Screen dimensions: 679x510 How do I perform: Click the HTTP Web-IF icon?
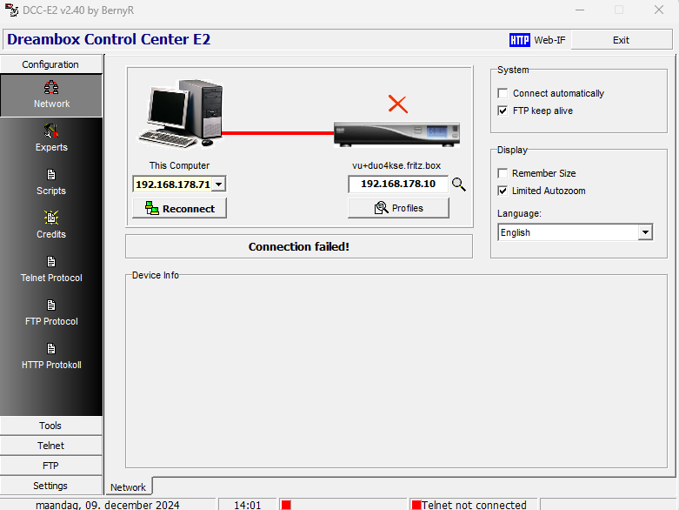(x=519, y=40)
